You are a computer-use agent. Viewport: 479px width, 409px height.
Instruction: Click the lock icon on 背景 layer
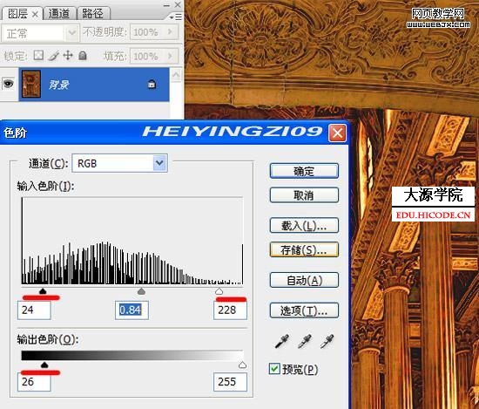click(152, 84)
